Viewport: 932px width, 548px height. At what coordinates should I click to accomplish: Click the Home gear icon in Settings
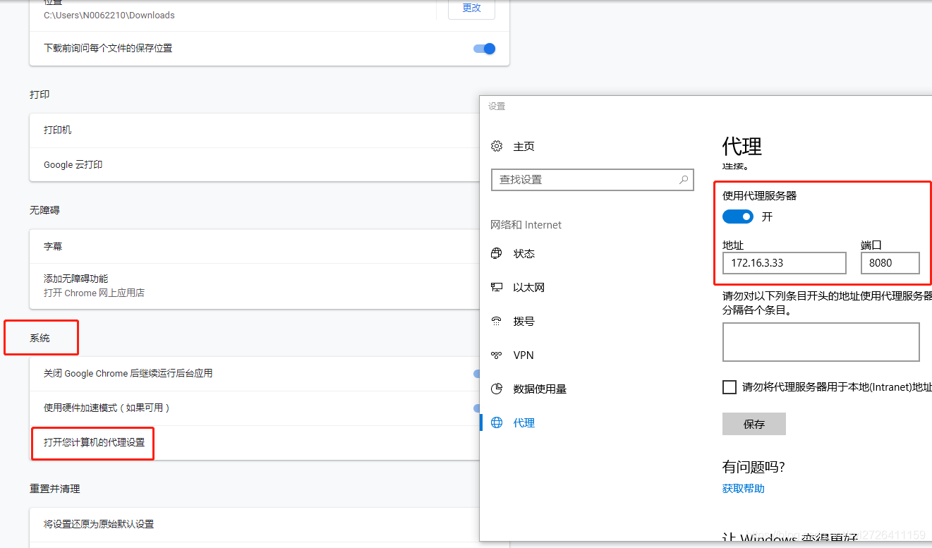(497, 146)
